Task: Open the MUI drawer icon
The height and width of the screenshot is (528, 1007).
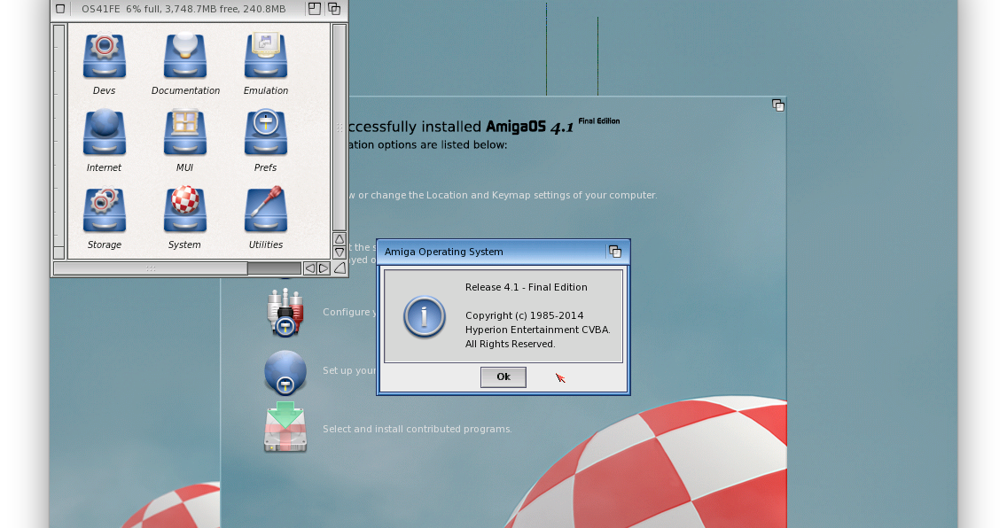Action: pyautogui.click(x=185, y=131)
